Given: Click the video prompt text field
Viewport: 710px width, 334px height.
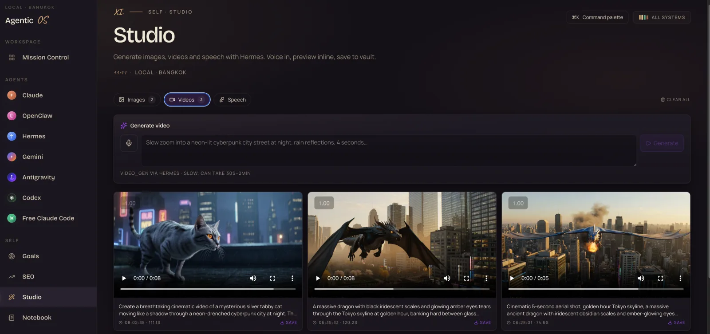Looking at the screenshot, I should [x=389, y=150].
